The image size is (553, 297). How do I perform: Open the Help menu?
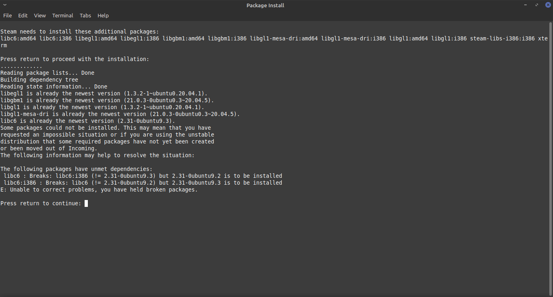103,15
